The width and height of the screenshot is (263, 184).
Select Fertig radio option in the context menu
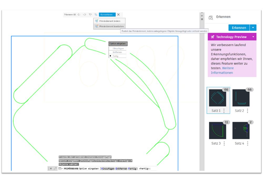tap(118, 56)
